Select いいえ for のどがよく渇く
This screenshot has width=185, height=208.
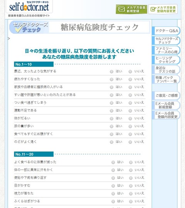(130, 142)
